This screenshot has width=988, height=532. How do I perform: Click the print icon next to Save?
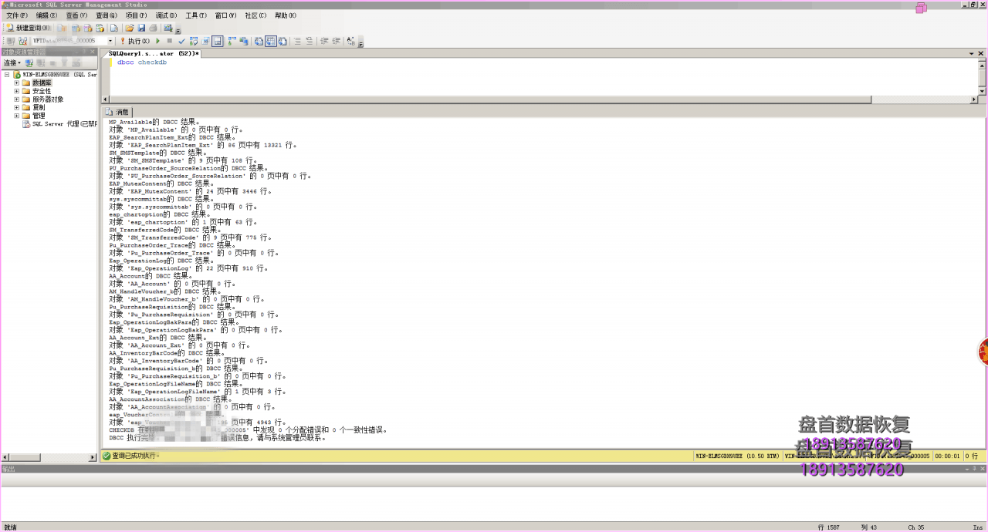tap(153, 28)
